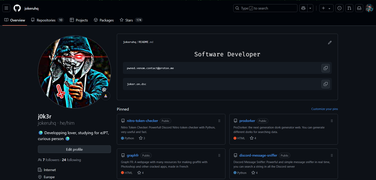Open the nitro-token-checker repository
This screenshot has height=180, width=376.
142,121
